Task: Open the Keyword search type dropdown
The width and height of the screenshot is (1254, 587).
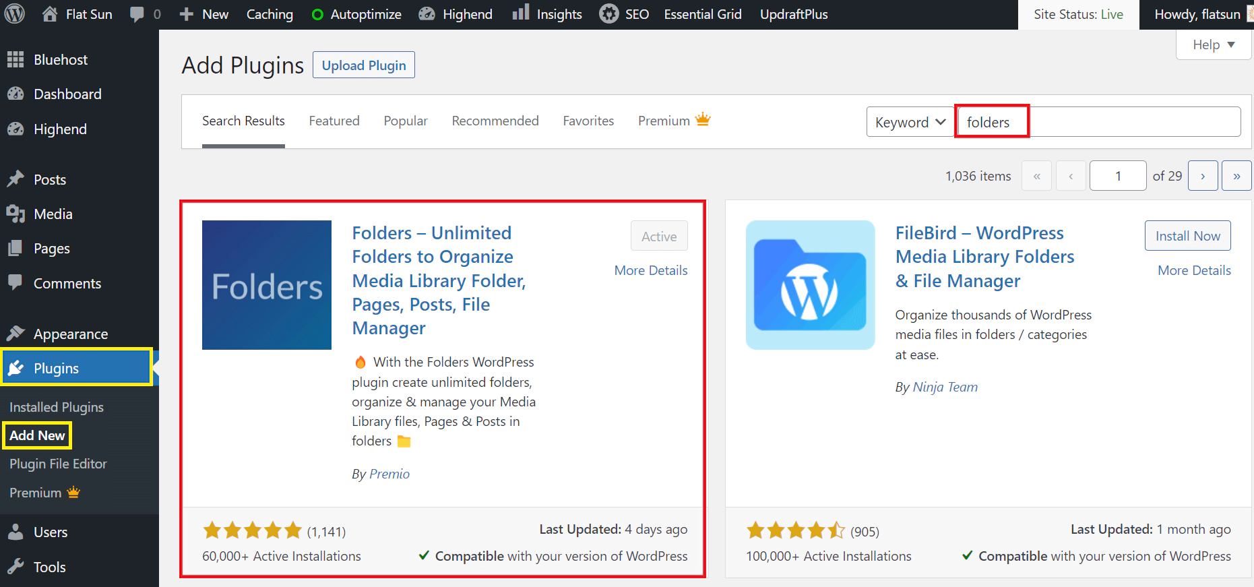Action: point(910,122)
